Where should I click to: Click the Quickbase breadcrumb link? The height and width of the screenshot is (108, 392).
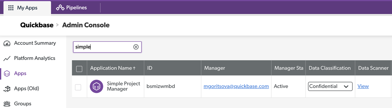[37, 25]
